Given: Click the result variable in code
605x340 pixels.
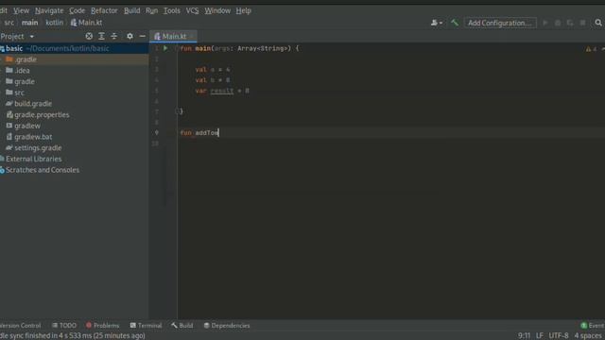Looking at the screenshot, I should (222, 91).
